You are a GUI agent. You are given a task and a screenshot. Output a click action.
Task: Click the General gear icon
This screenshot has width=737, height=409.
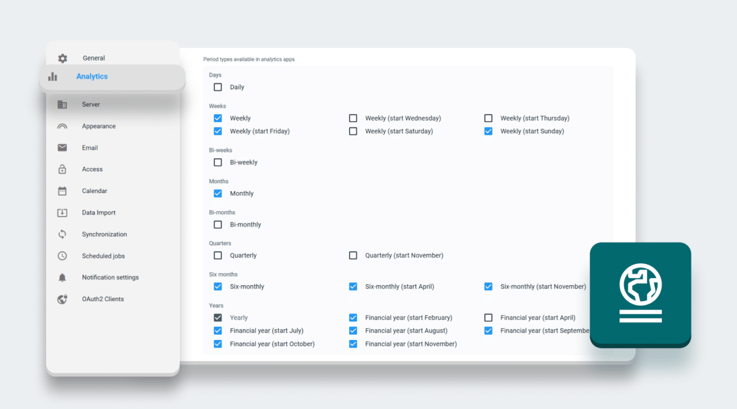tap(62, 58)
